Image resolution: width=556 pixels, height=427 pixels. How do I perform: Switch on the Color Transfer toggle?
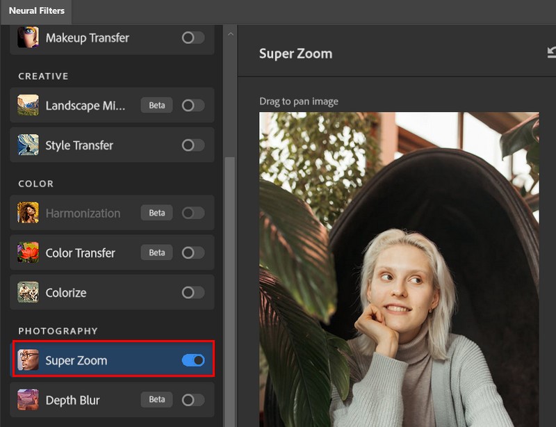[193, 252]
